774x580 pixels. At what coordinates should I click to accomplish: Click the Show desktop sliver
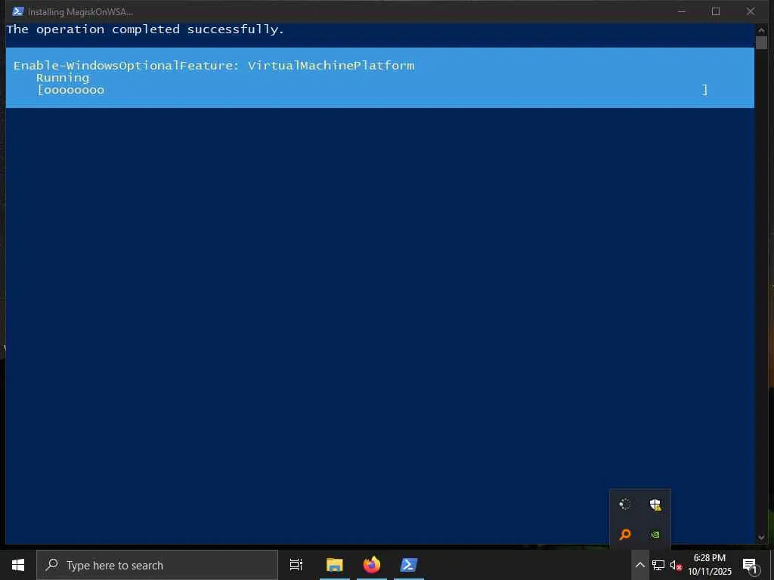point(772,565)
